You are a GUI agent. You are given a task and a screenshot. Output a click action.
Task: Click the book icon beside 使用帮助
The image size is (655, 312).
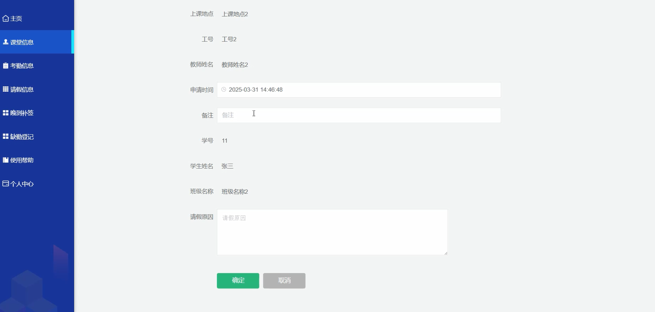5,160
